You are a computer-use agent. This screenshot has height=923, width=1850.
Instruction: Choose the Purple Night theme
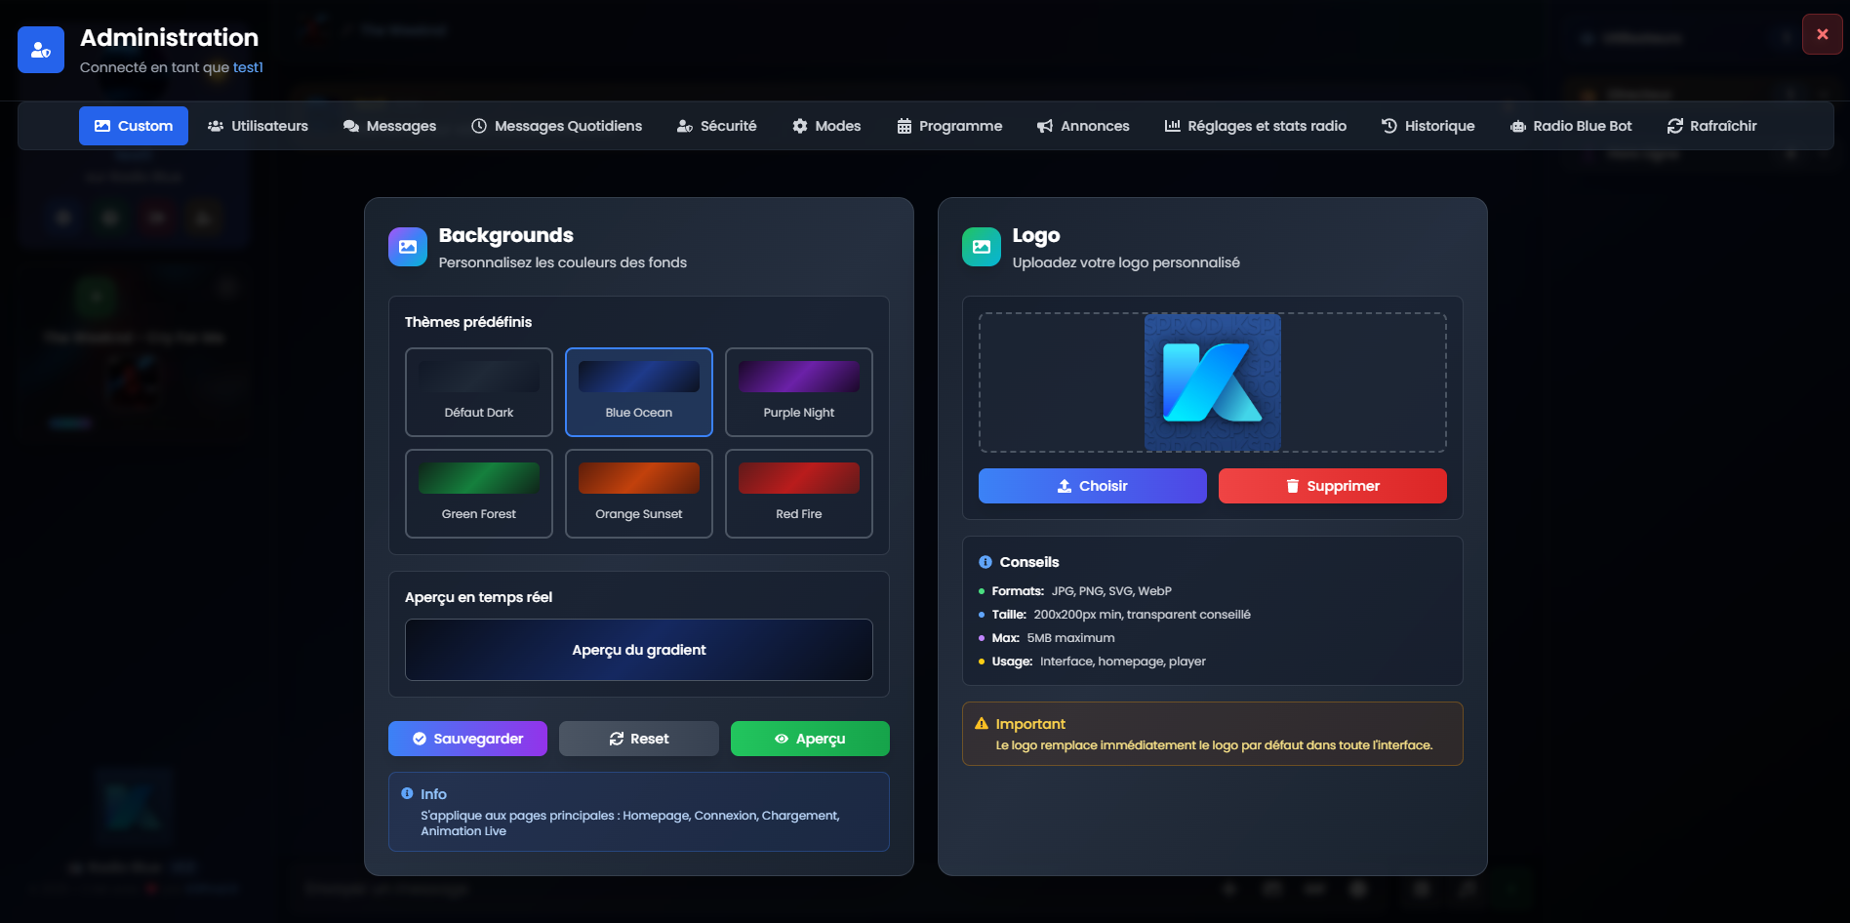tap(799, 392)
